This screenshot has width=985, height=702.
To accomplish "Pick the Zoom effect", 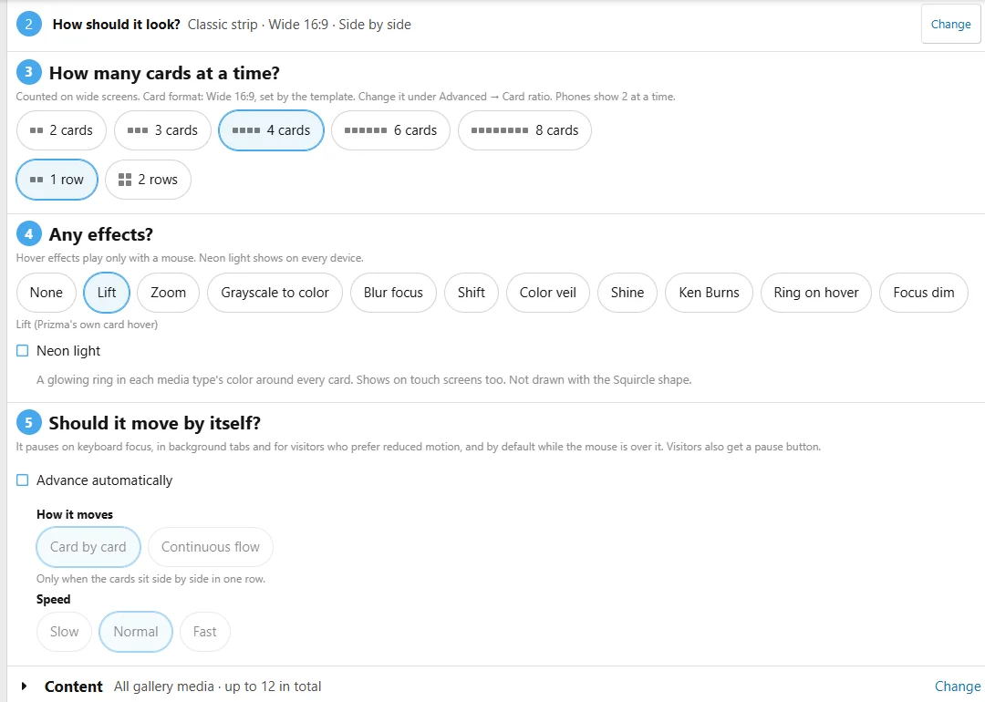I will pyautogui.click(x=169, y=293).
